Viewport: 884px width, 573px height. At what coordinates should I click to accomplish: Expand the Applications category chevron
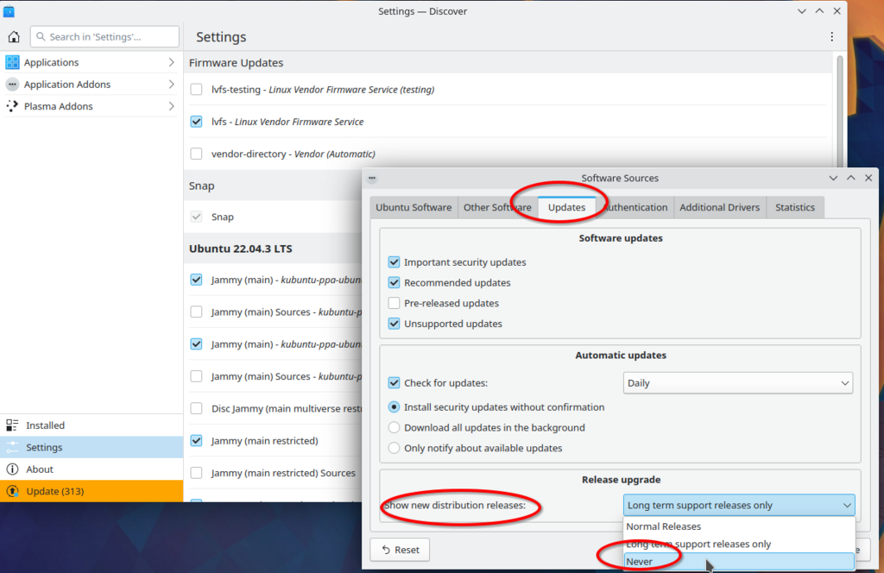coord(171,62)
